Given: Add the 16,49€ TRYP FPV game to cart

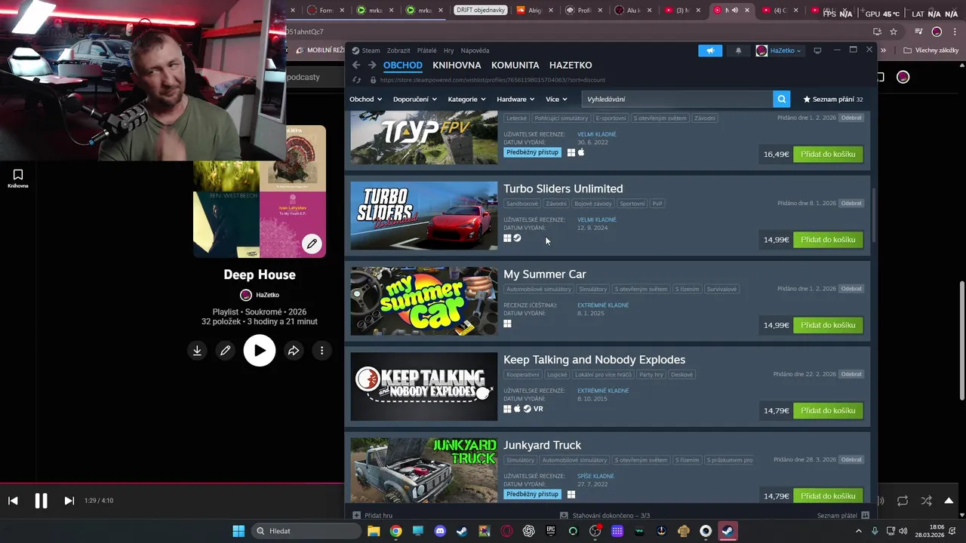Looking at the screenshot, I should (x=828, y=155).
